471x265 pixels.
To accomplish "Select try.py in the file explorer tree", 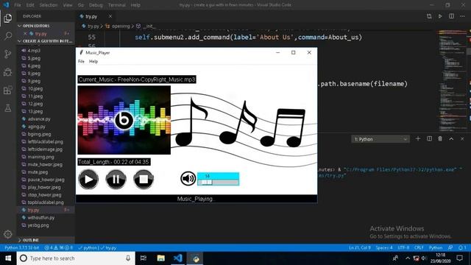I will pyautogui.click(x=46, y=210).
